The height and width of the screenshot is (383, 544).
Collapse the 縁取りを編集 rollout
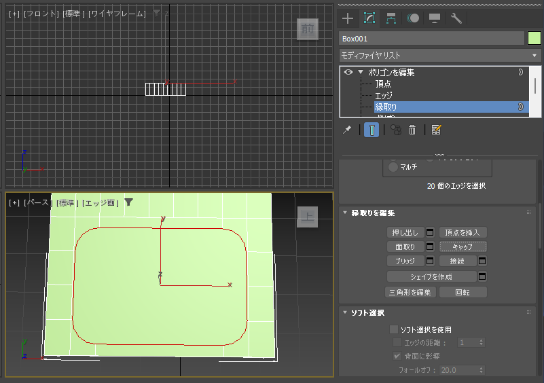pyautogui.click(x=345, y=213)
